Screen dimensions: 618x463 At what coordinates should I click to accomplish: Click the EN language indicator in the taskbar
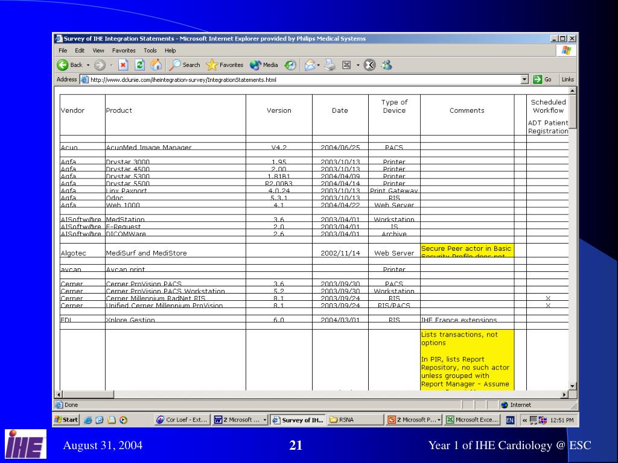click(x=509, y=420)
